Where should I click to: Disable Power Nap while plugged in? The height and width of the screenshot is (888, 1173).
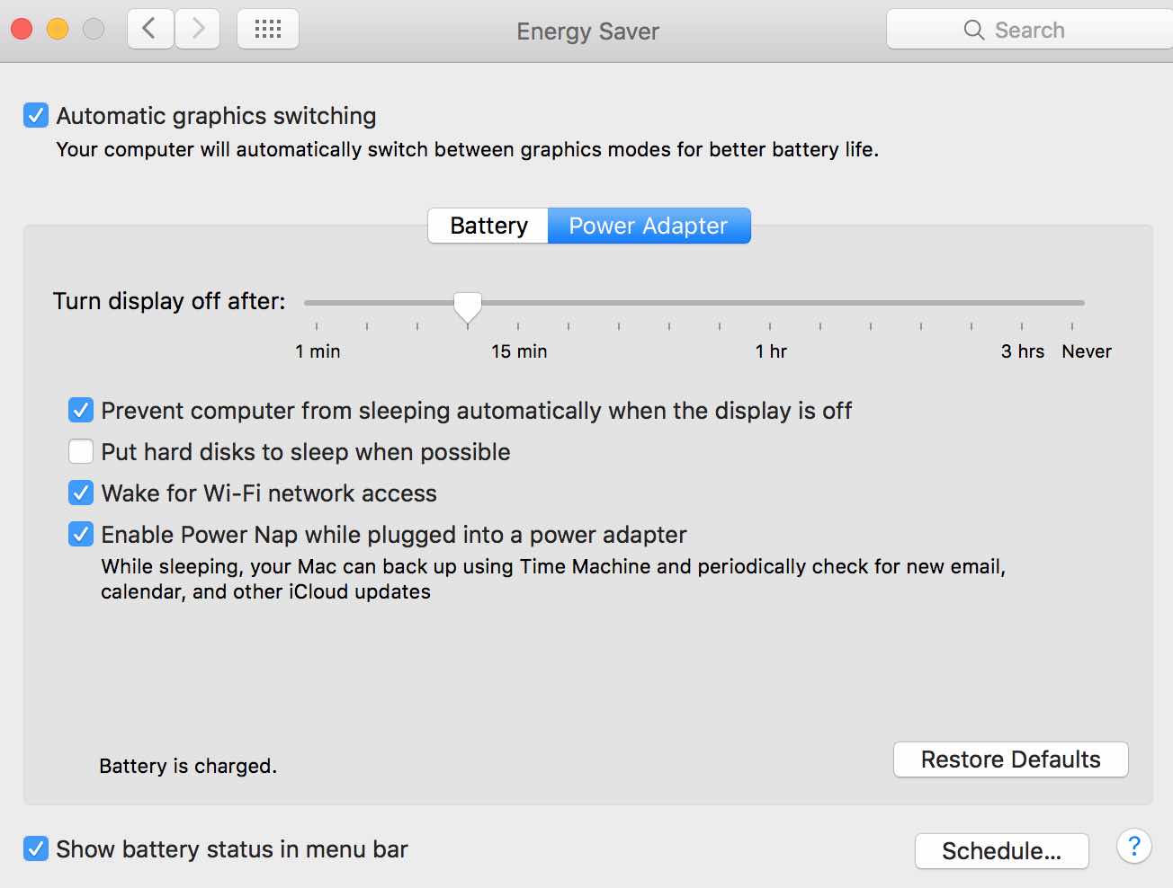[81, 534]
